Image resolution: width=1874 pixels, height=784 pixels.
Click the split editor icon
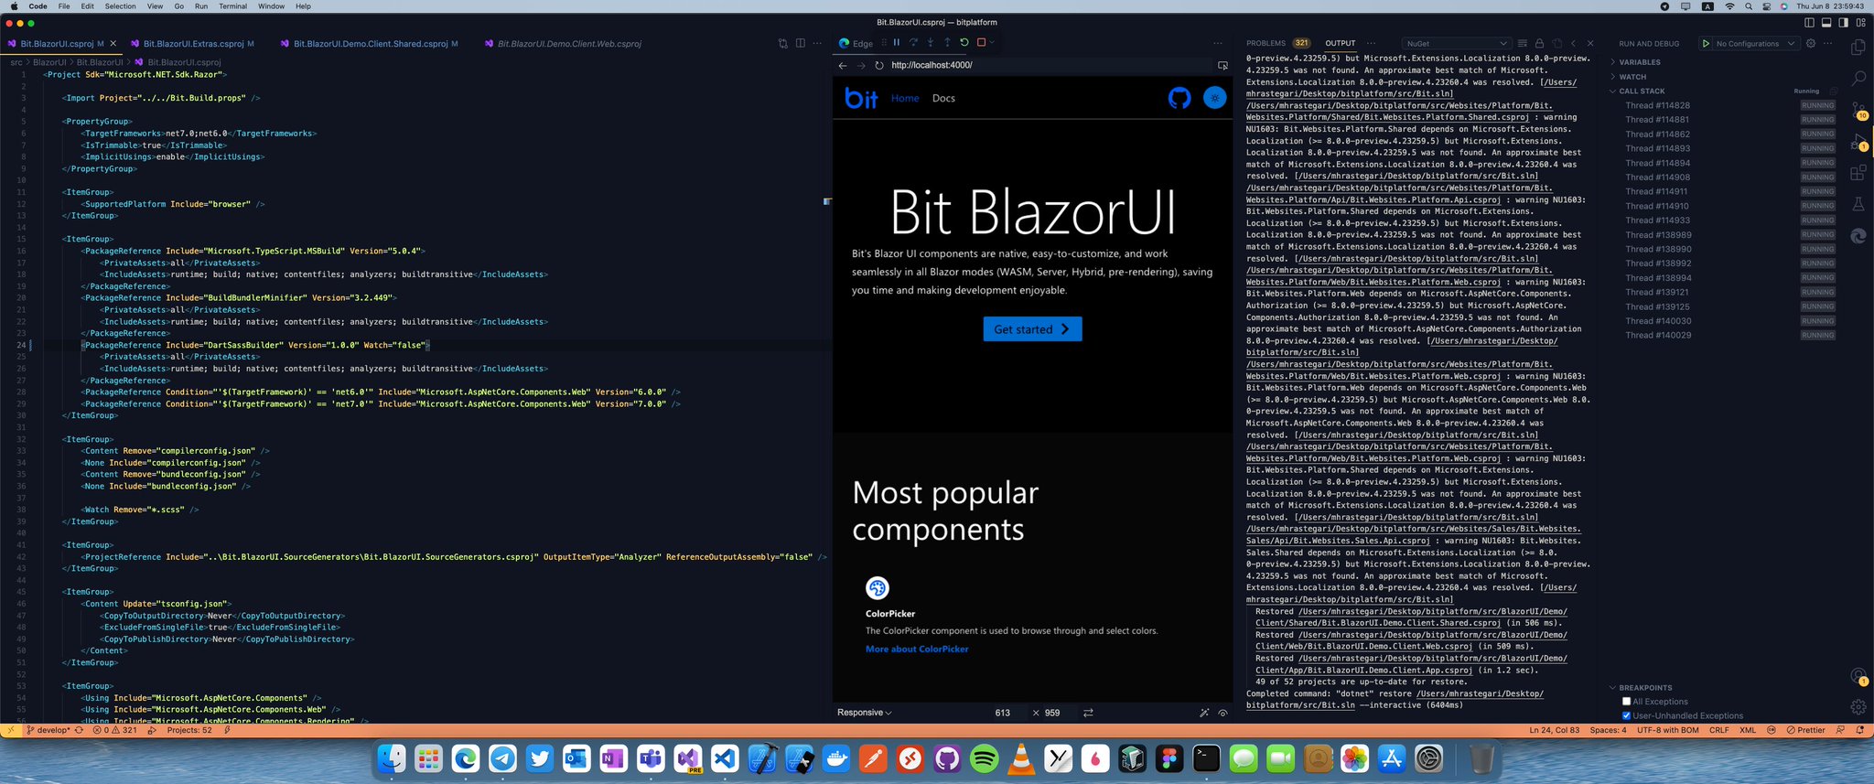point(801,43)
